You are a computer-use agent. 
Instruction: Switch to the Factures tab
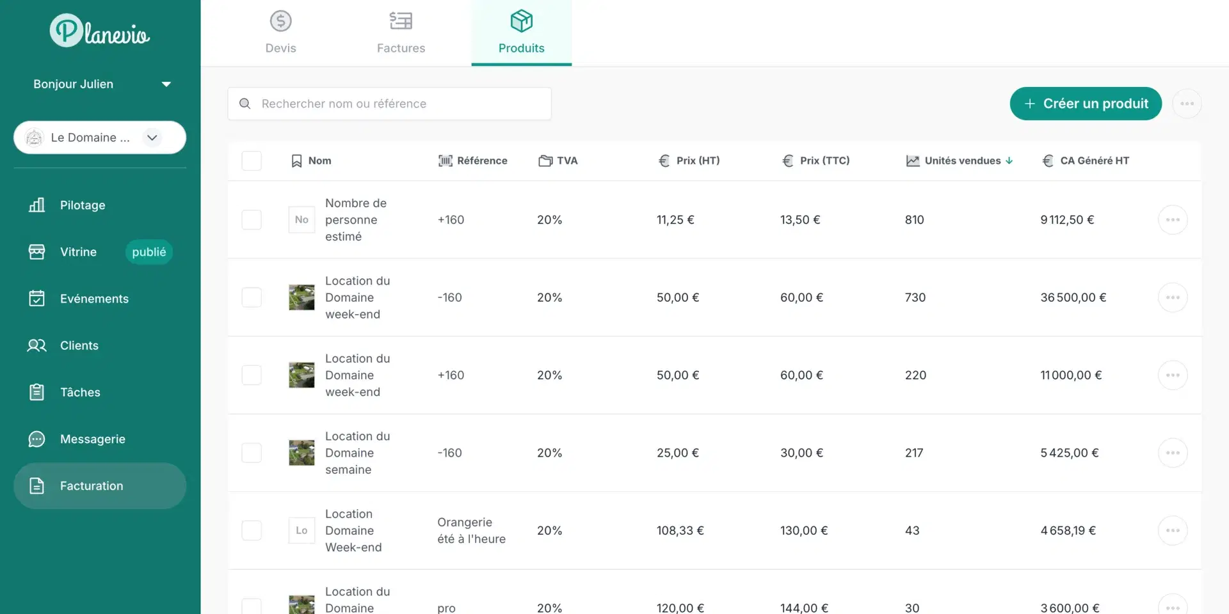(401, 33)
